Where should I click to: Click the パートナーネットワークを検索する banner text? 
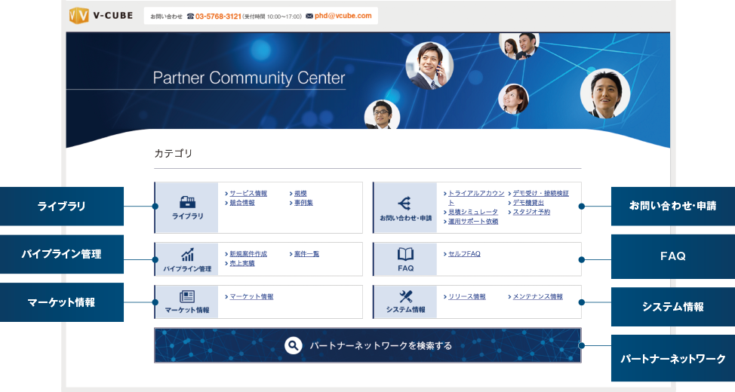380,345
